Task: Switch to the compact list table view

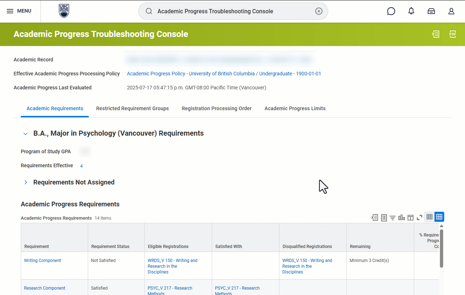Action: coord(429,217)
